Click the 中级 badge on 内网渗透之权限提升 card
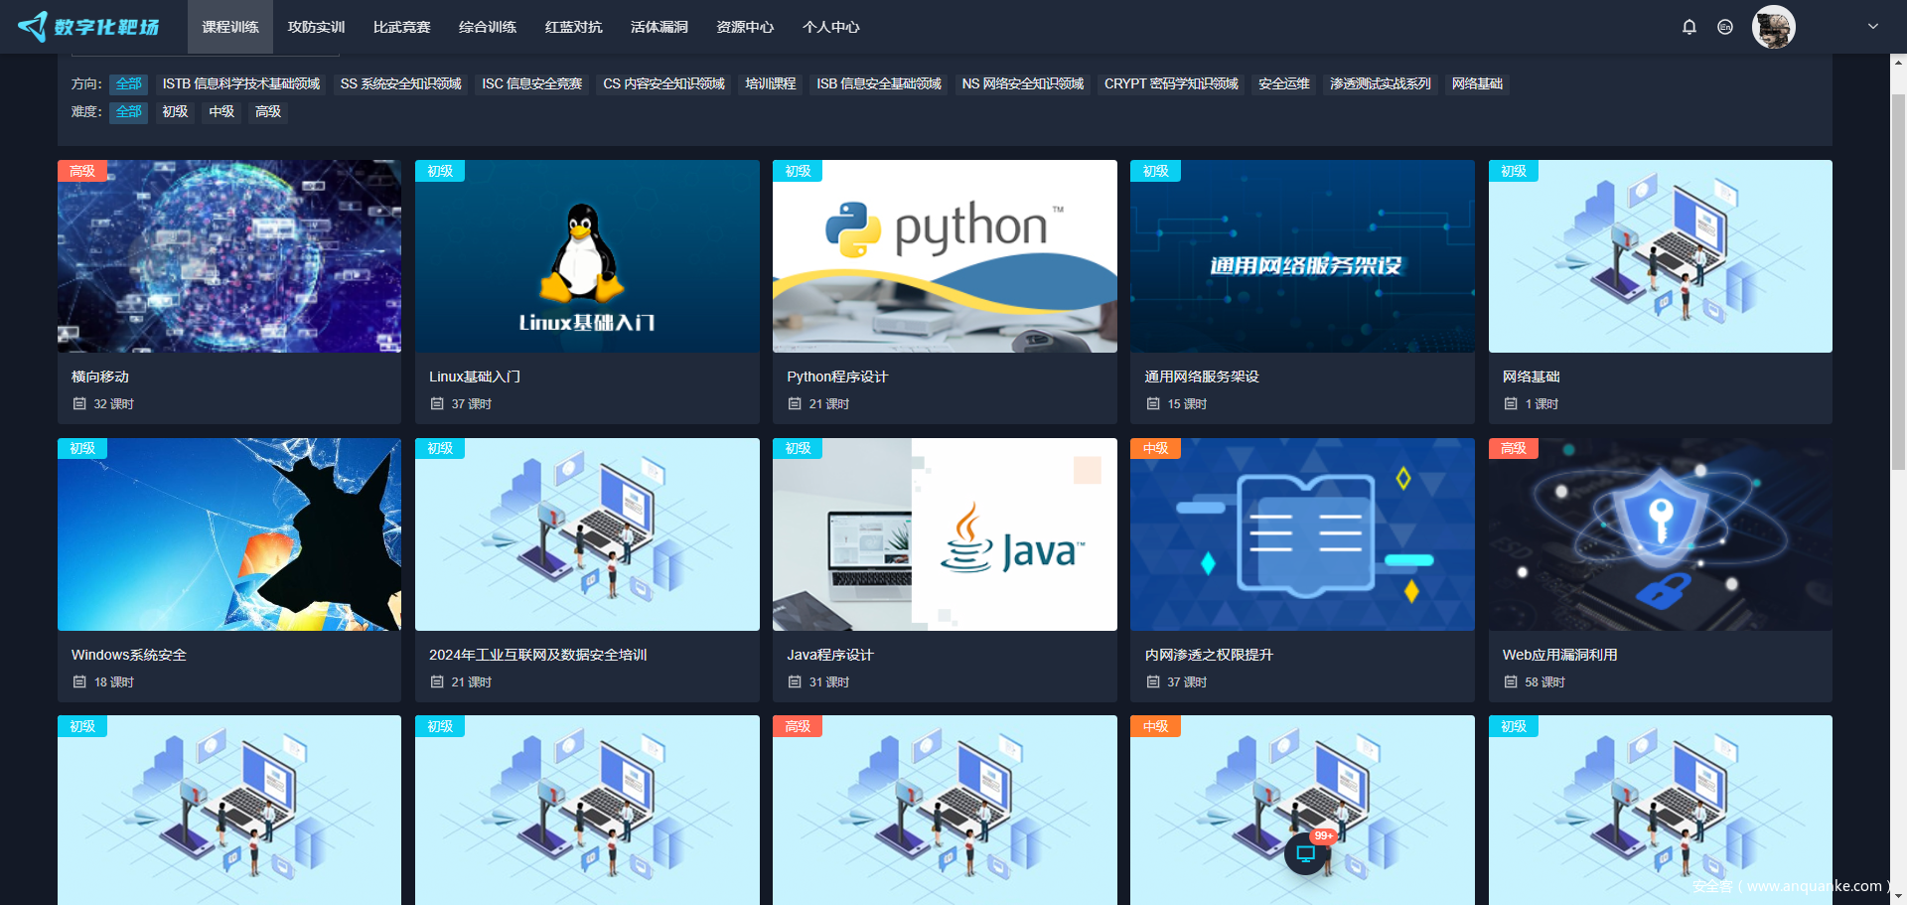 click(1155, 449)
